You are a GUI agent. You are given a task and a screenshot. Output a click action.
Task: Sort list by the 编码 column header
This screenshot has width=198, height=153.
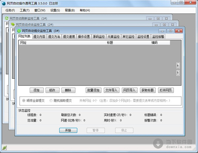[x=160, y=43]
